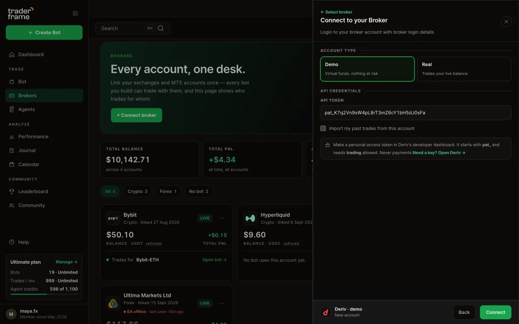
Task: Click the API token input field
Action: pos(416,113)
